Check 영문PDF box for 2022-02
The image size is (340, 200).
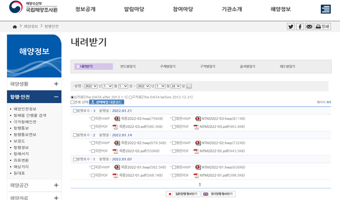coord(174,151)
